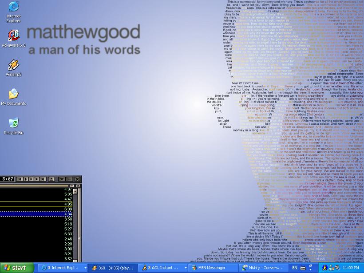The width and height of the screenshot is (364, 273).
Task: Expand the AOL Instant Messenger taskbar group
Action: 162,268
